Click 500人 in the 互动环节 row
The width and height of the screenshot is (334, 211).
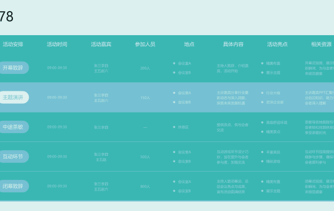(145, 157)
